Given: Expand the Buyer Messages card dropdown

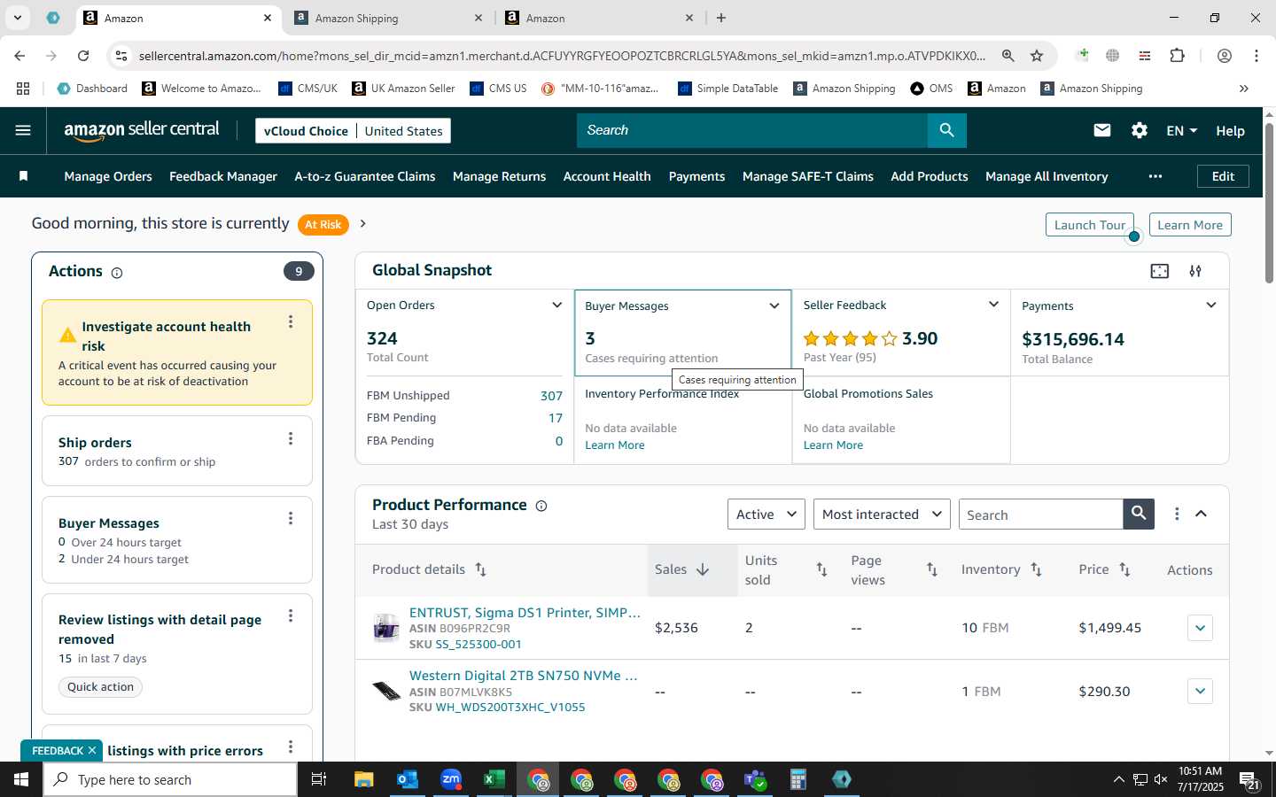Looking at the screenshot, I should coord(774,306).
